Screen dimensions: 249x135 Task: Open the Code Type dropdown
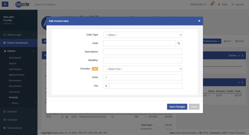(143, 35)
